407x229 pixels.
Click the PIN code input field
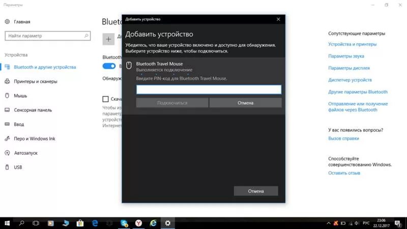point(209,90)
